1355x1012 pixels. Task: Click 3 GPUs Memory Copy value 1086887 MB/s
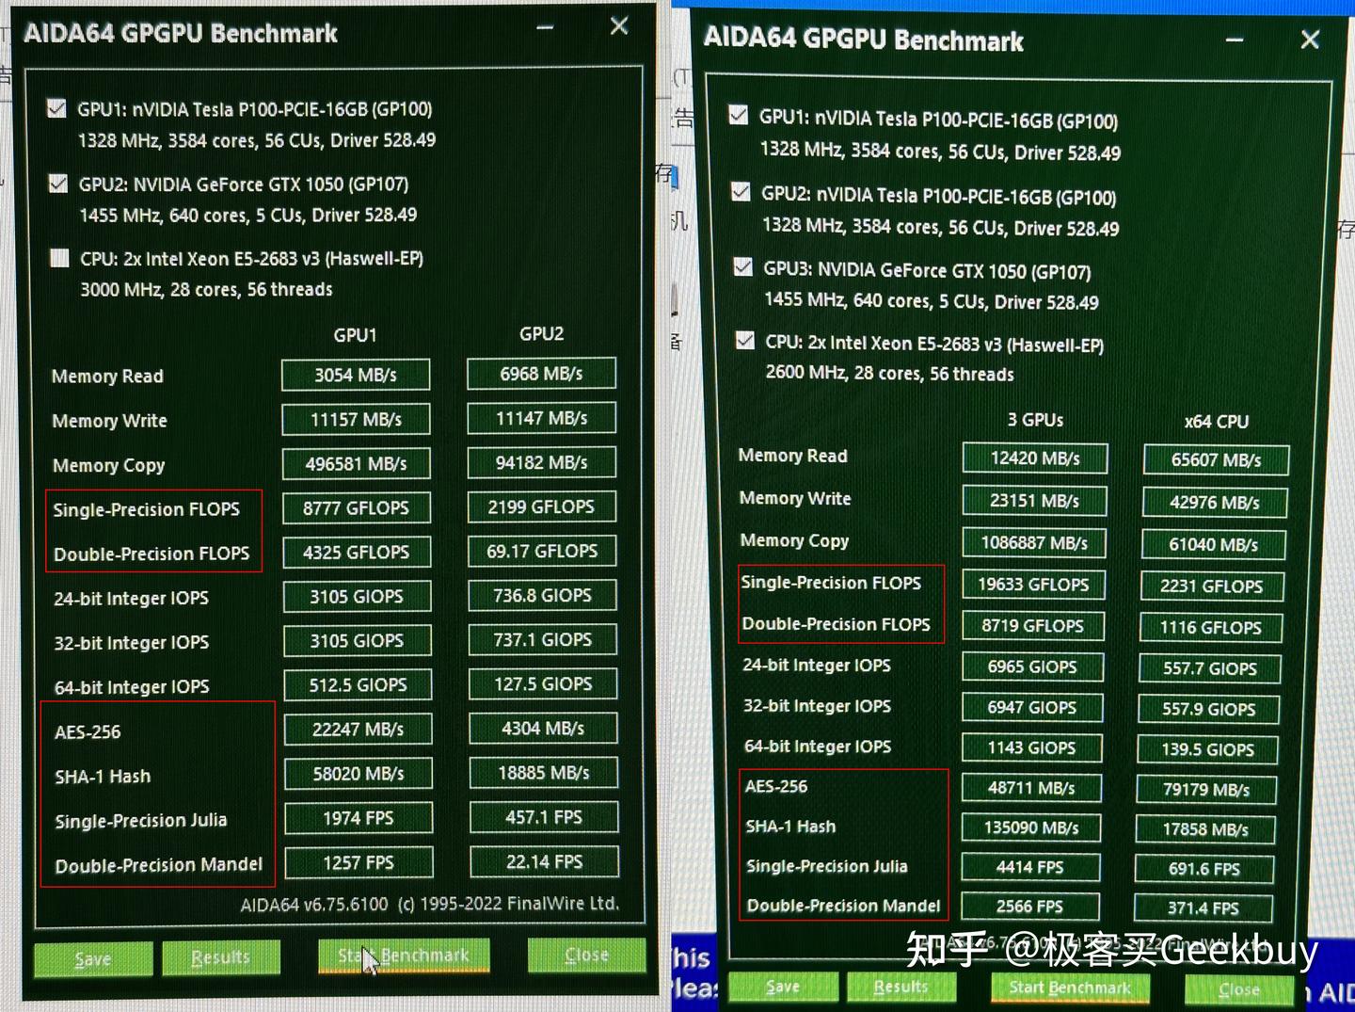(1034, 543)
